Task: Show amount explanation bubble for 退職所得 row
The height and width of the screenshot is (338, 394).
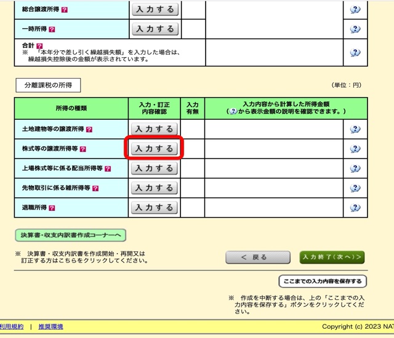Action: [x=355, y=208]
